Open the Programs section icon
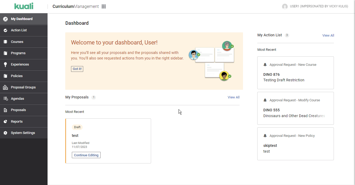The width and height of the screenshot is (355, 185). pos(5,53)
